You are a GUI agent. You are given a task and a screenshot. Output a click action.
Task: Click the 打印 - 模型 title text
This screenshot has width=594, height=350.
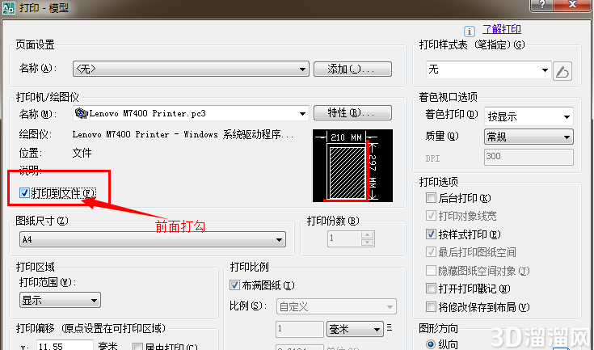tap(44, 7)
